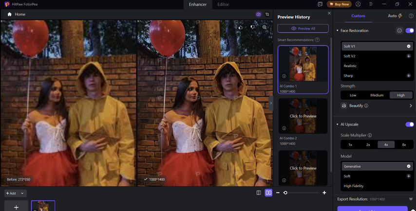The image size is (416, 211).
Task: Set scale multiplier to 1x
Action: (x=350, y=145)
